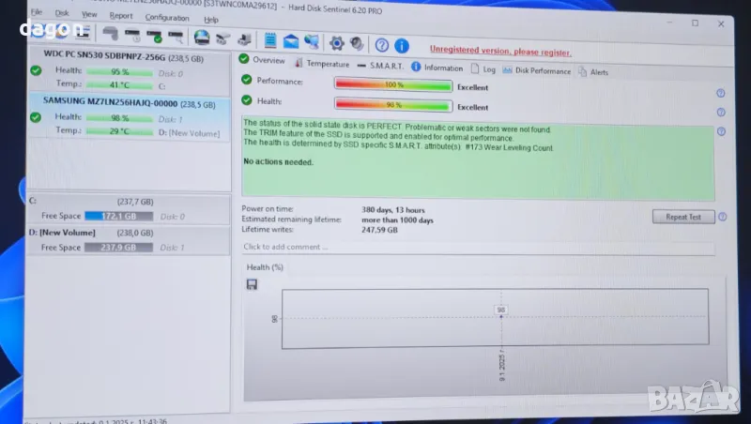
Task: Click the globe toolbar icon
Action: coord(201,38)
